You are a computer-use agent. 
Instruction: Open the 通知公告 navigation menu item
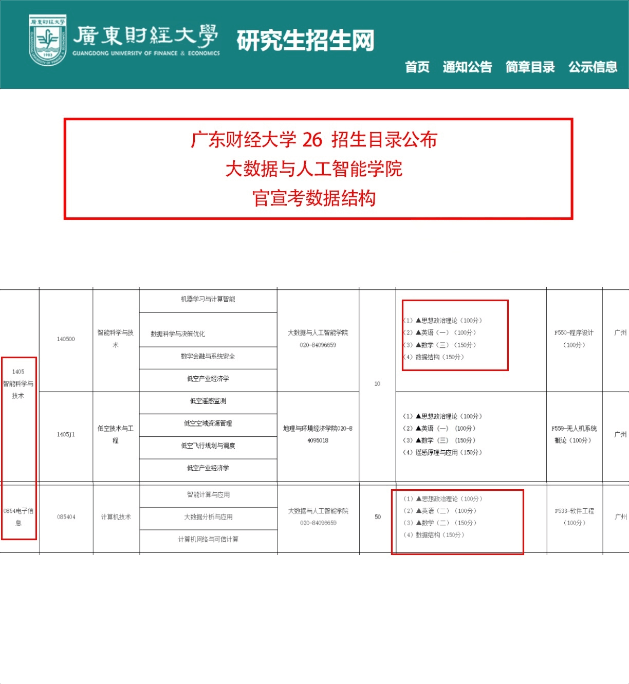pyautogui.click(x=467, y=67)
